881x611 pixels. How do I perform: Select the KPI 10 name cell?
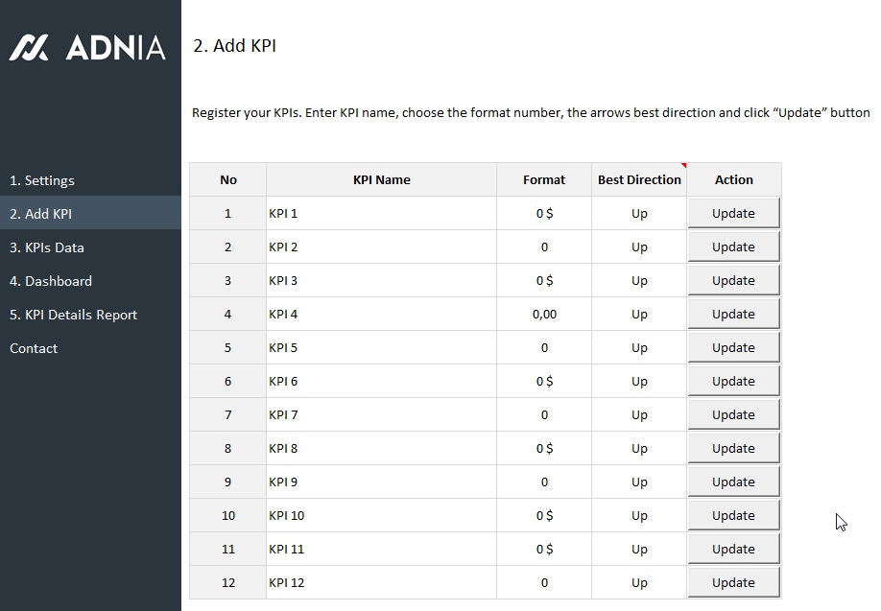click(x=381, y=516)
